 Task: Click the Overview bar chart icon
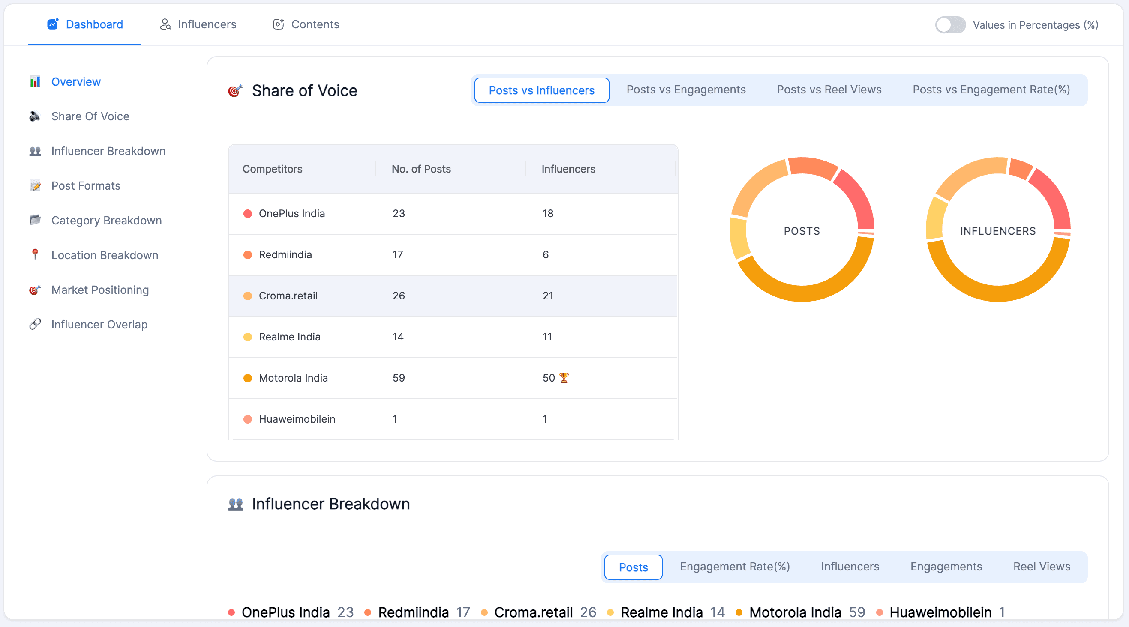pos(35,81)
